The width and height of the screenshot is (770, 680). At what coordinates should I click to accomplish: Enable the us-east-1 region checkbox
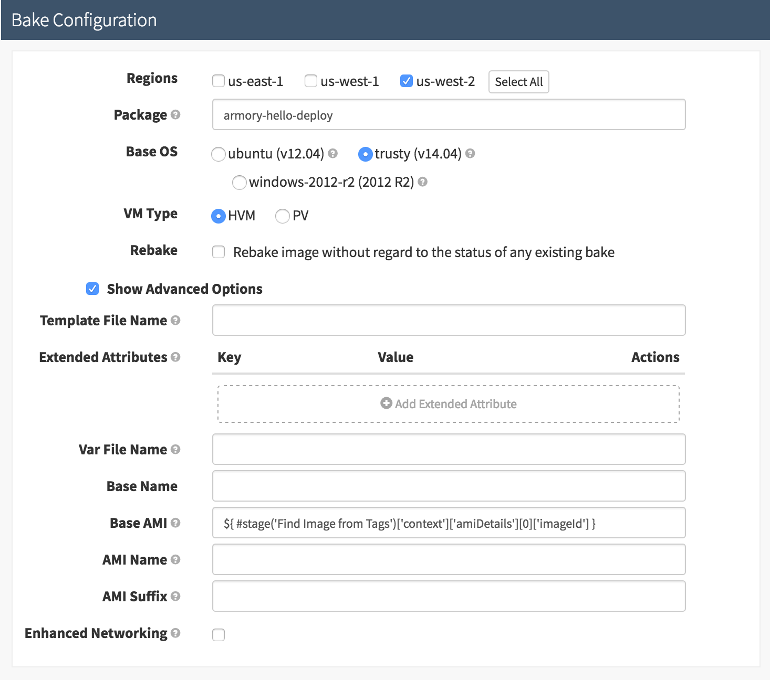click(x=218, y=81)
